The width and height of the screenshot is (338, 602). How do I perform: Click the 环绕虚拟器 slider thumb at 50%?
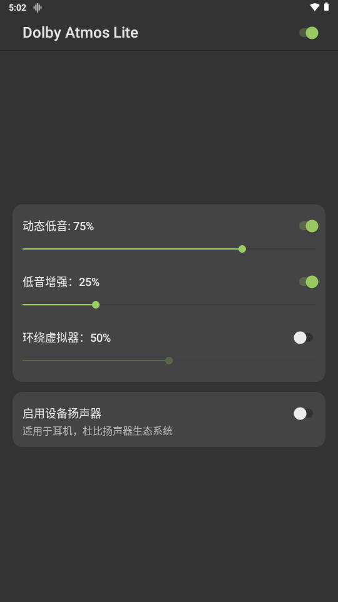tap(169, 361)
